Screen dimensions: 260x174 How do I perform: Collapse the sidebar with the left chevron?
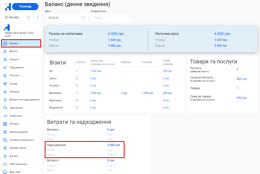[x=38, y=18]
